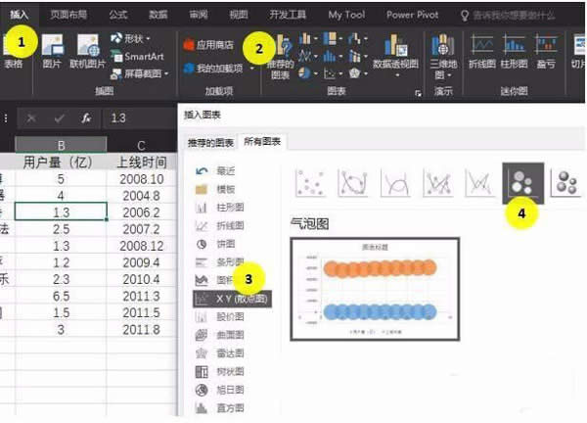The height and width of the screenshot is (423, 587).
Task: Insert a 柱形图 sparkline
Action: pos(515,53)
